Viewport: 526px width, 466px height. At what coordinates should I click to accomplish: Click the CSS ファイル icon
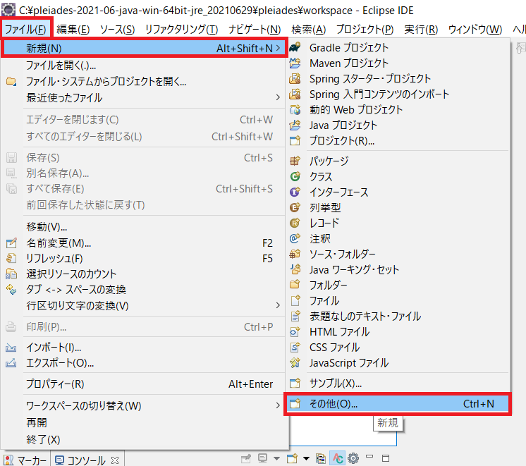295,348
